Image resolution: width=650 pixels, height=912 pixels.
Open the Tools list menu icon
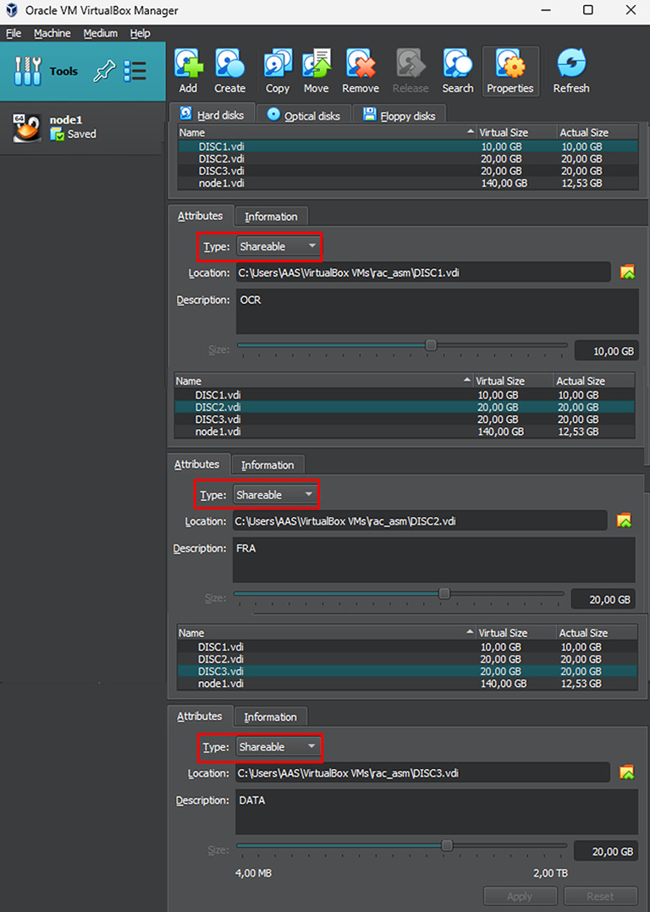[135, 72]
